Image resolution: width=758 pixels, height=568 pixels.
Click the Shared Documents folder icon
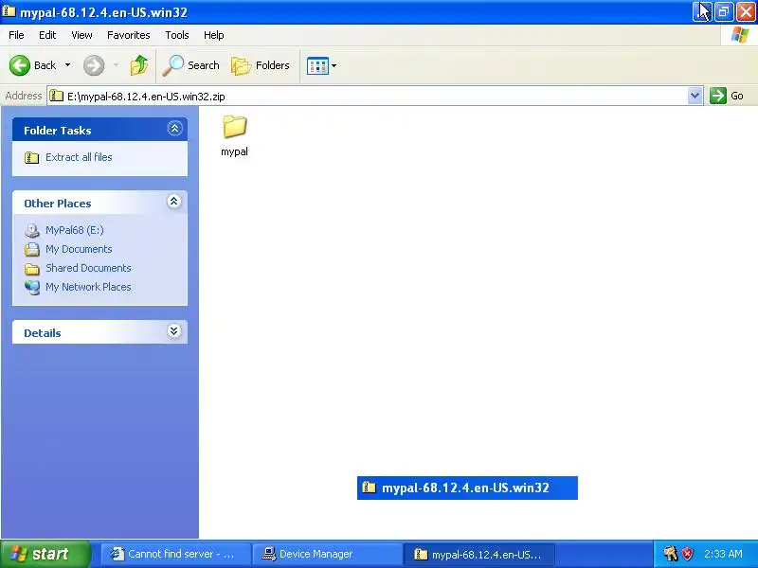[32, 269]
